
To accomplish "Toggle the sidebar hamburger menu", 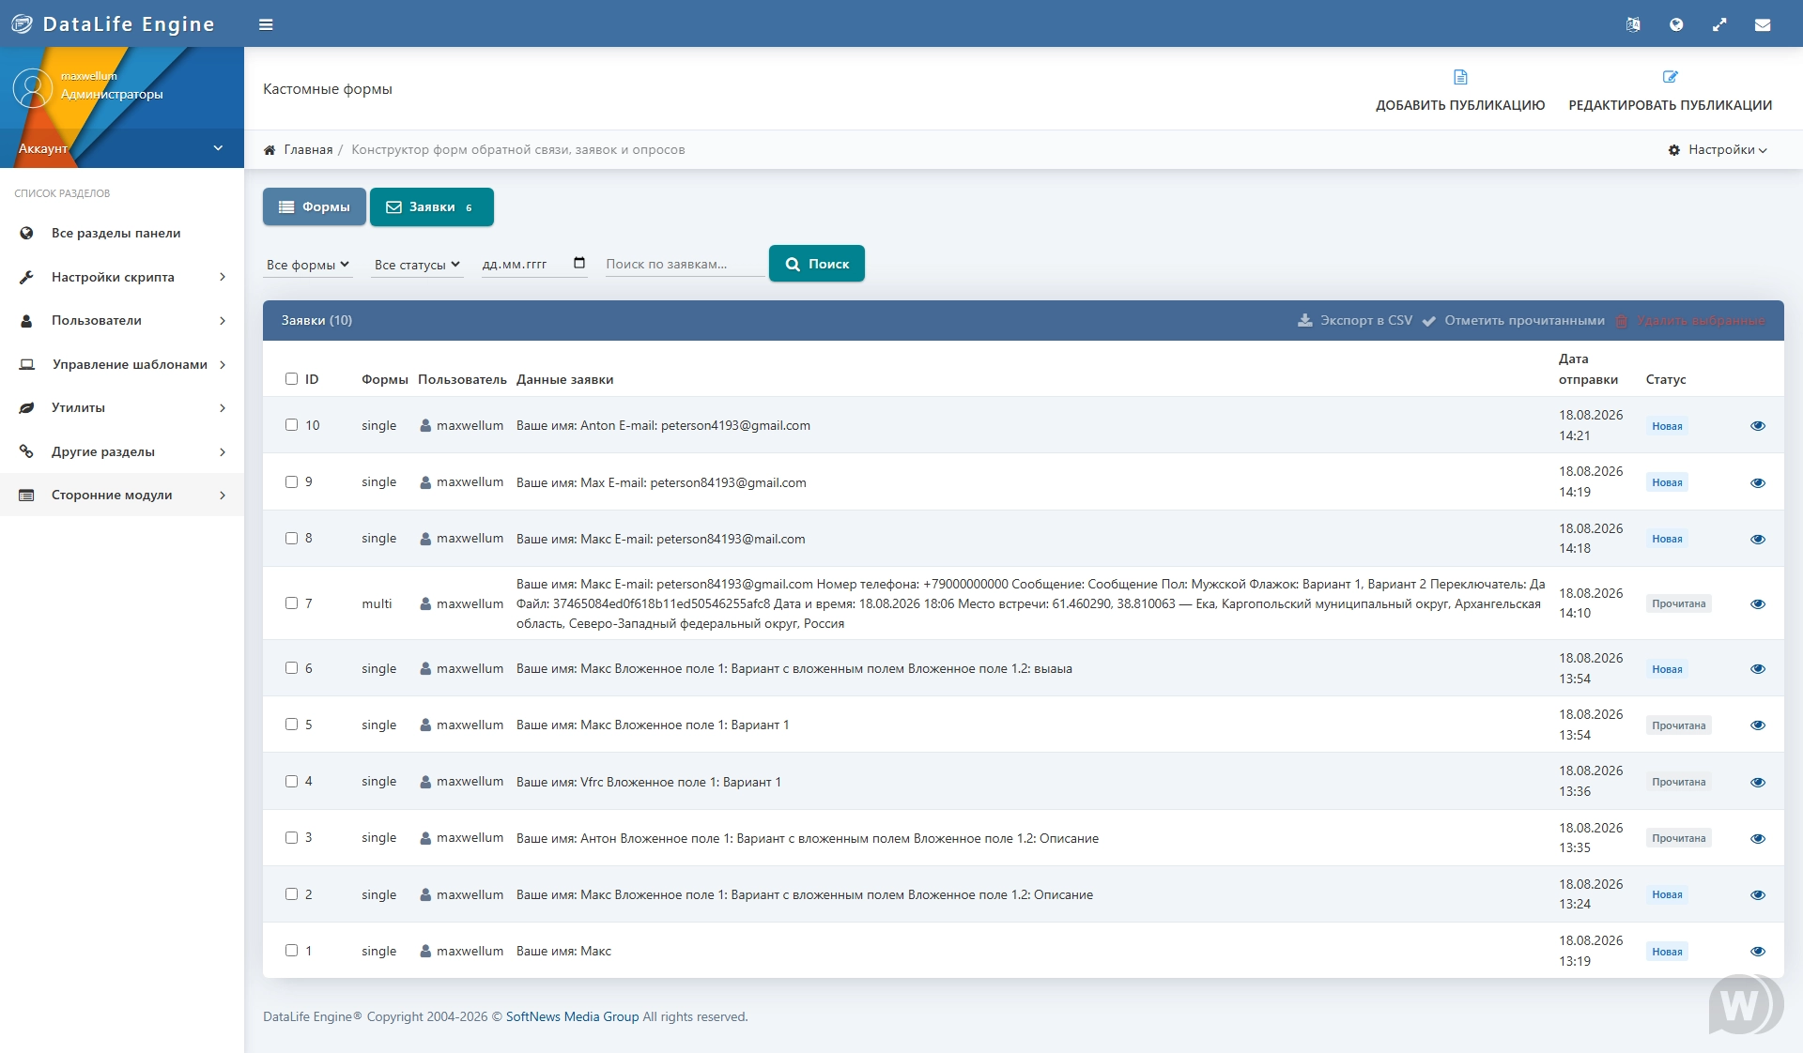I will 266,24.
